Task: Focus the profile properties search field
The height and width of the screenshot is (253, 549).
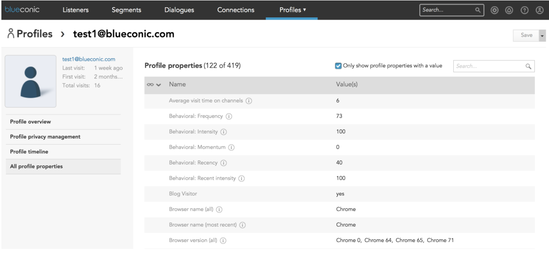Action: (494, 66)
